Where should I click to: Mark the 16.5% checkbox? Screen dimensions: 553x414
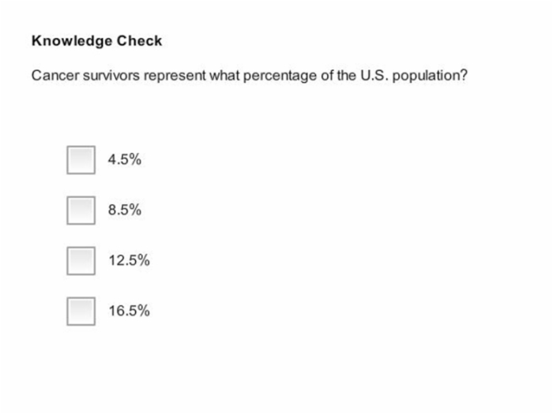click(x=81, y=311)
